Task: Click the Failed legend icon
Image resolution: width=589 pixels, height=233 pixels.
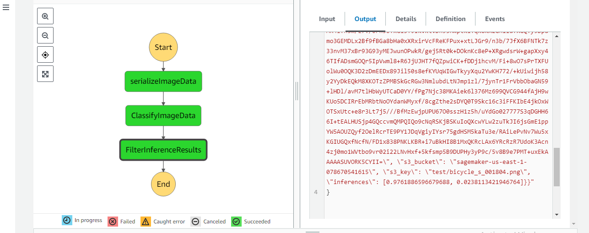Action: [113, 222]
